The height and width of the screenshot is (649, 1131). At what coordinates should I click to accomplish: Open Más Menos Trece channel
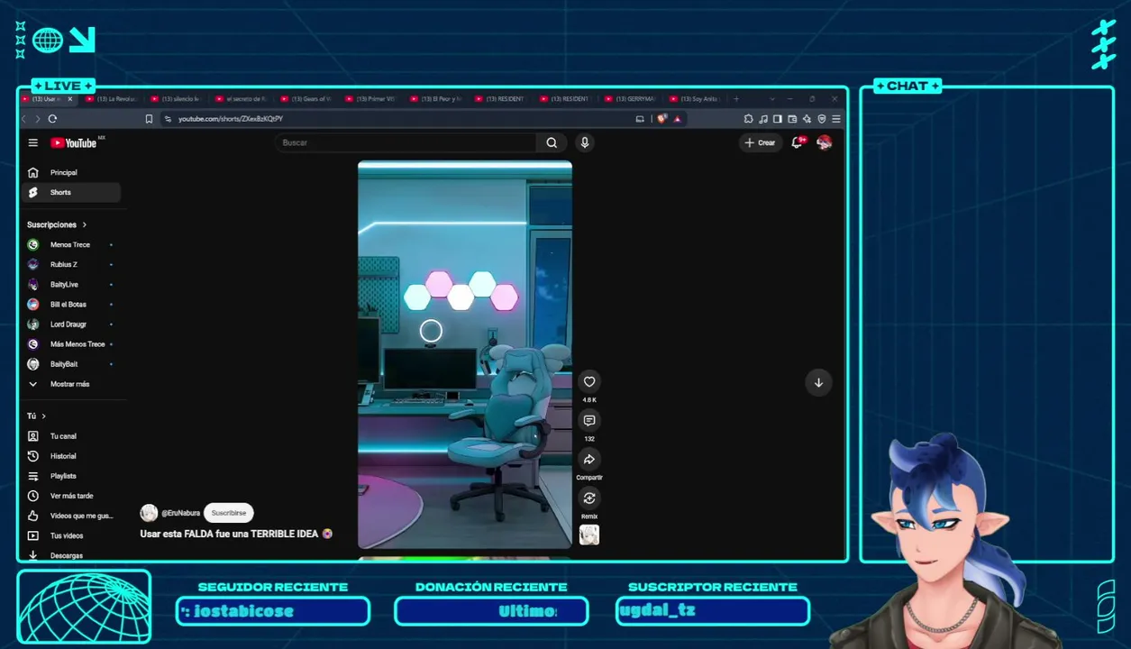point(70,344)
